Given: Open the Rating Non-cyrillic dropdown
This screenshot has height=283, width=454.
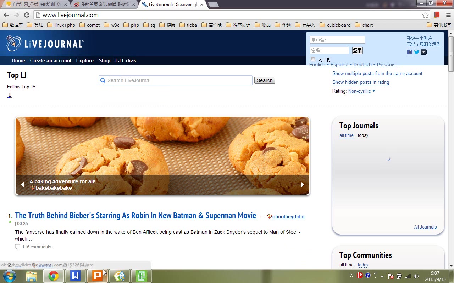Looking at the screenshot, I should point(362,91).
